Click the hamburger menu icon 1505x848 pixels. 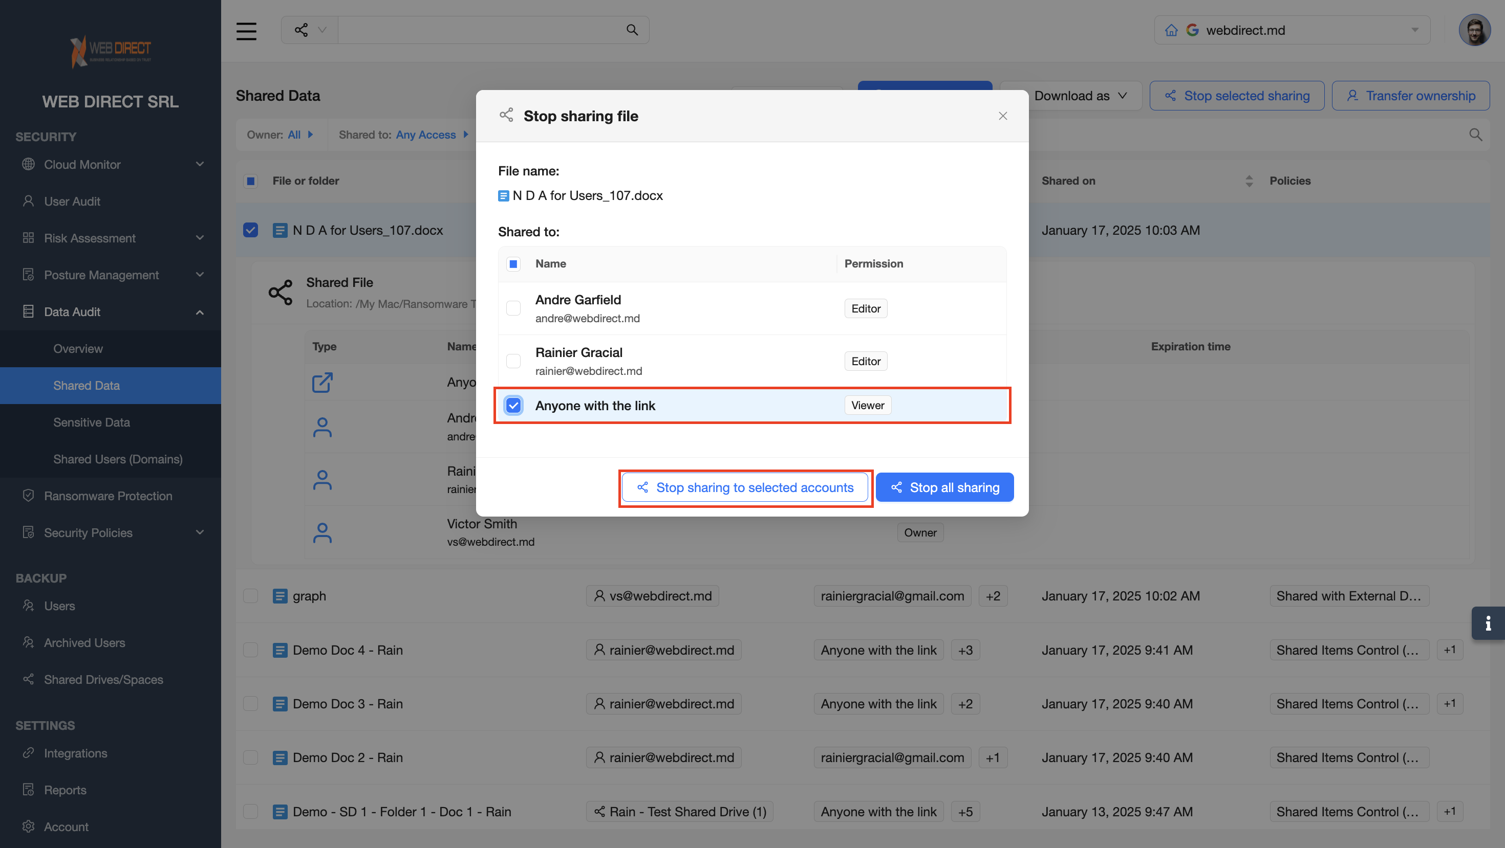pyautogui.click(x=246, y=30)
